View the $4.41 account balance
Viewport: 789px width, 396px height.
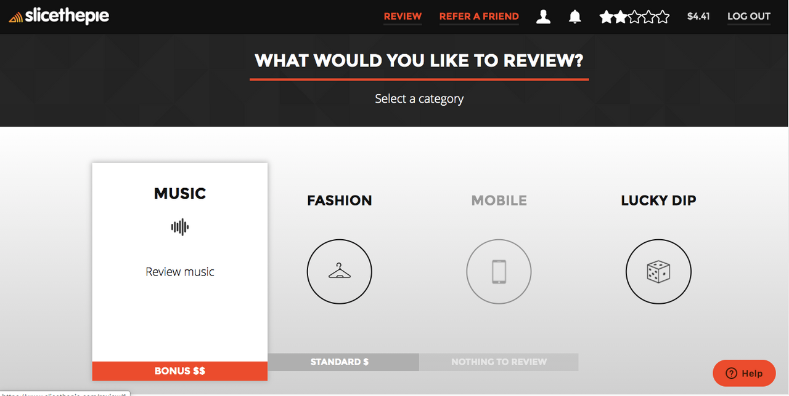pyautogui.click(x=698, y=17)
